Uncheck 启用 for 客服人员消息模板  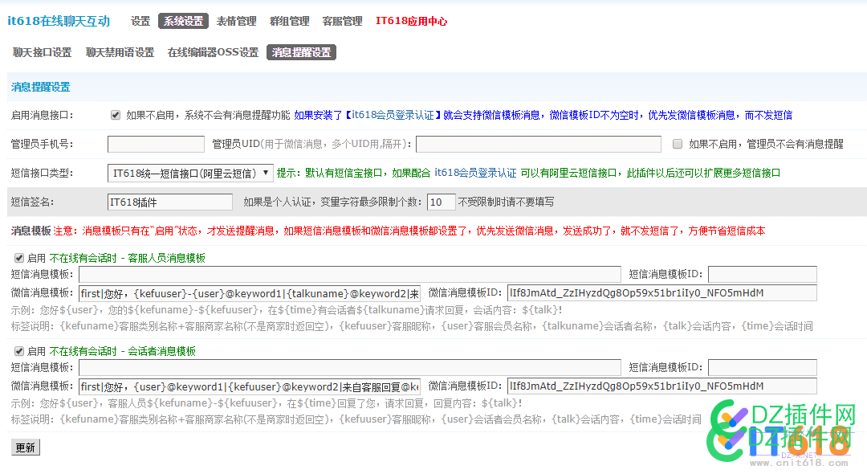18,258
